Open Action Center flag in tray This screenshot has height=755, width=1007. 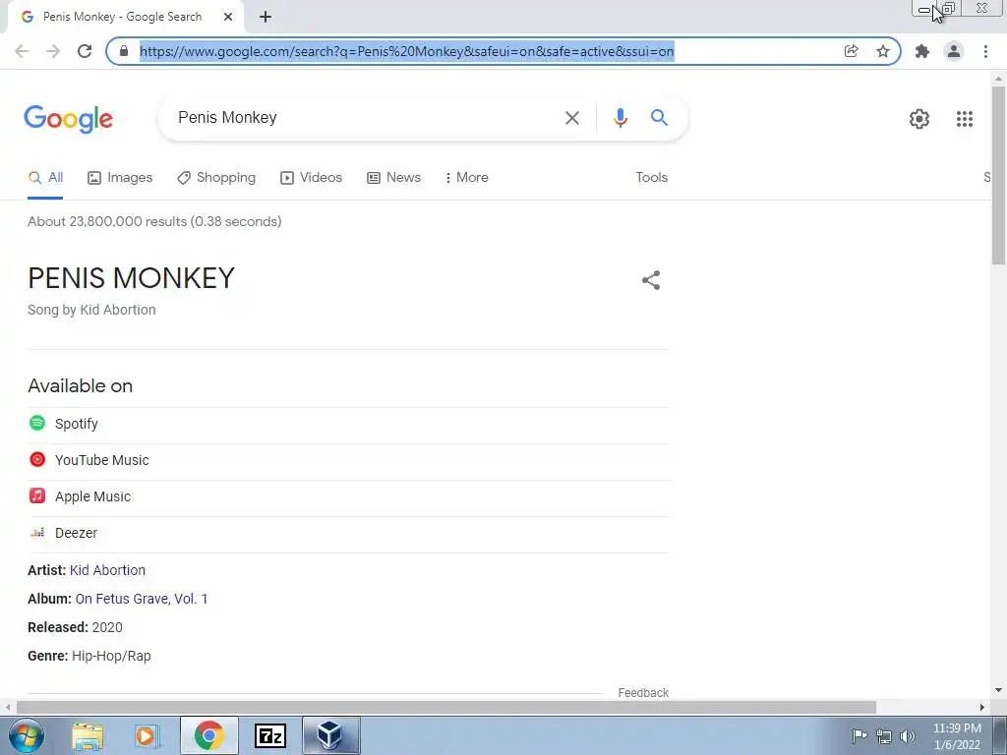pyautogui.click(x=859, y=736)
